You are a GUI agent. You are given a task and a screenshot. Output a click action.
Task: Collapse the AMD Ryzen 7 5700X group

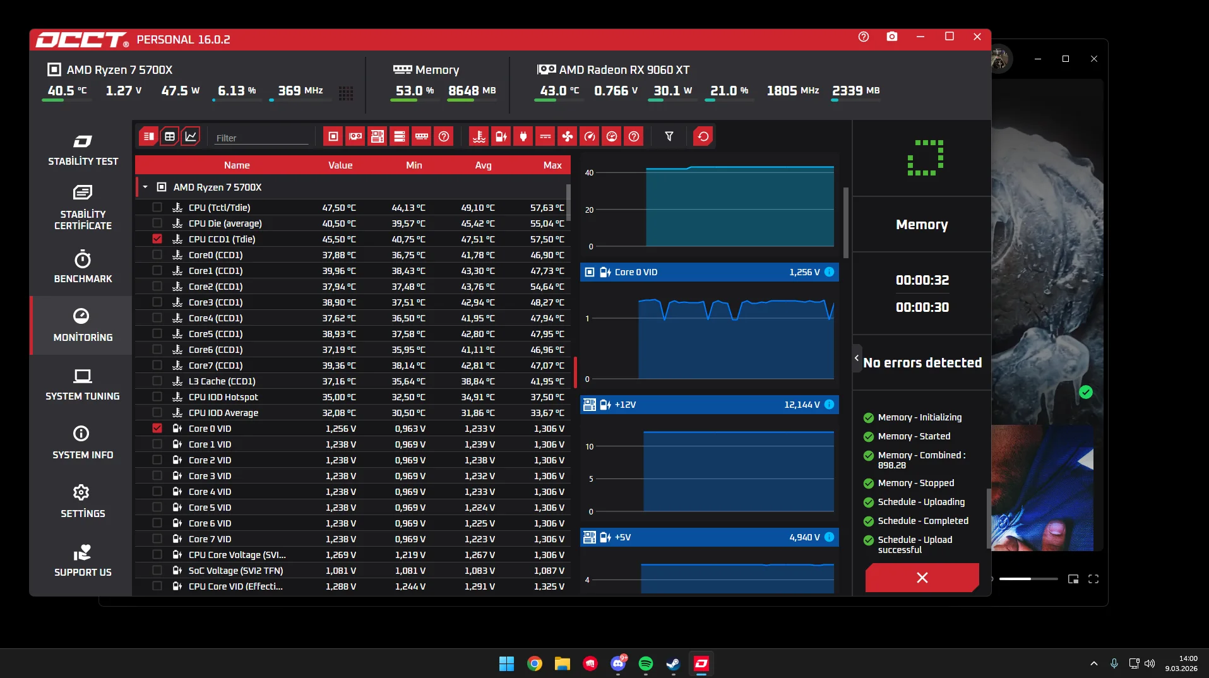(145, 187)
